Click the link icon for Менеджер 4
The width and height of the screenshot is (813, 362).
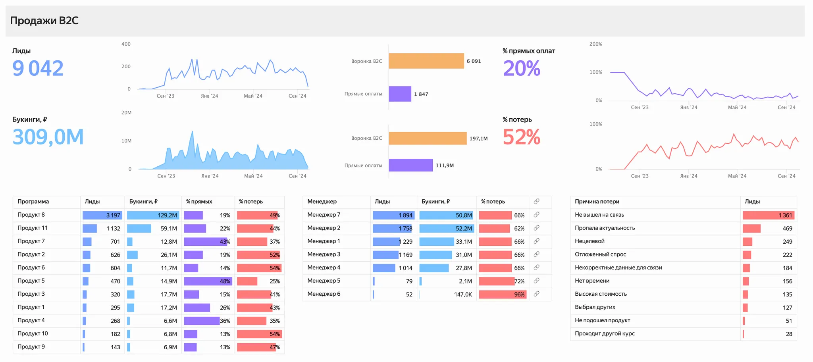pyautogui.click(x=536, y=268)
